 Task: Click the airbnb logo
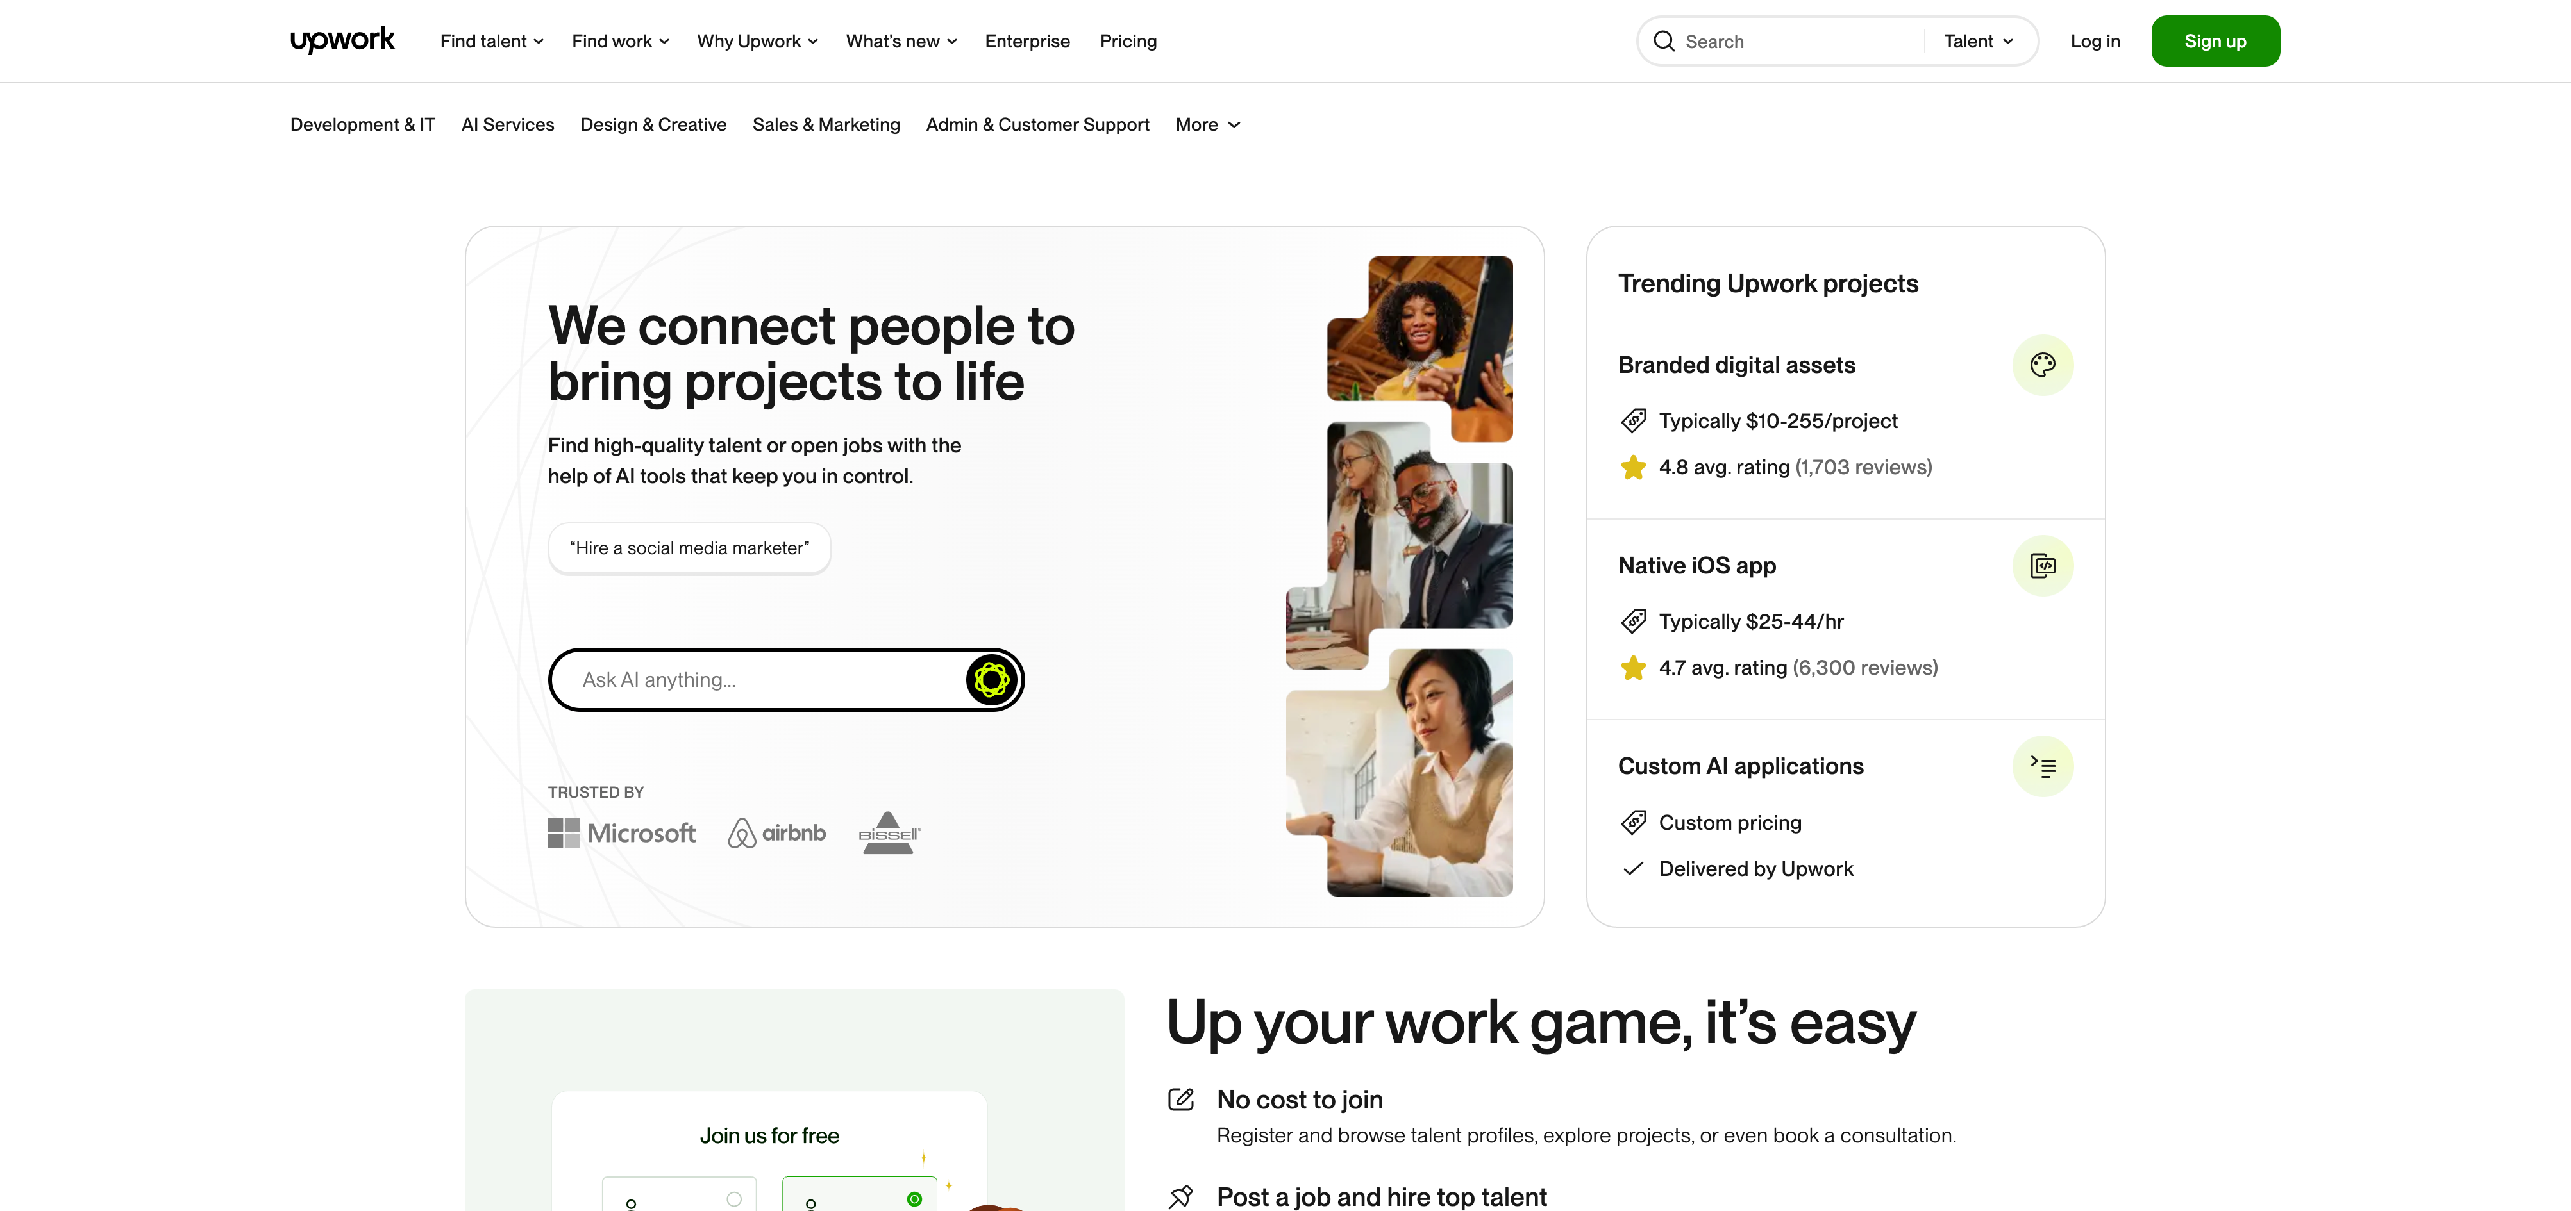[776, 833]
